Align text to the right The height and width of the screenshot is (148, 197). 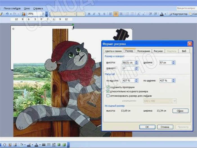click(121, 14)
